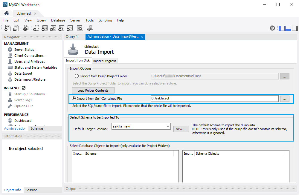Click the sakila.sql file path field

pyautogui.click(x=214, y=99)
